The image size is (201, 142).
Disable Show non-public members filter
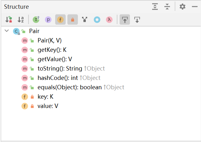click(x=73, y=20)
